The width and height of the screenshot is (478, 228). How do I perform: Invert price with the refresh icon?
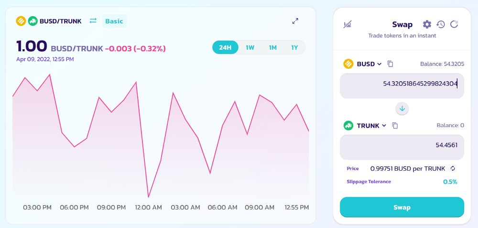tap(453, 168)
